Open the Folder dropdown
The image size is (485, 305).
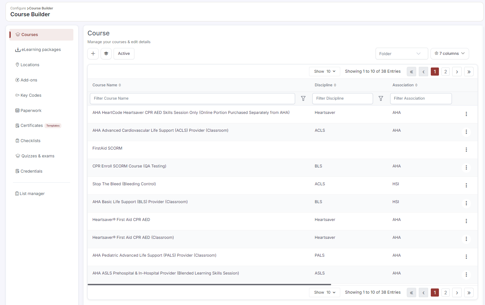402,54
